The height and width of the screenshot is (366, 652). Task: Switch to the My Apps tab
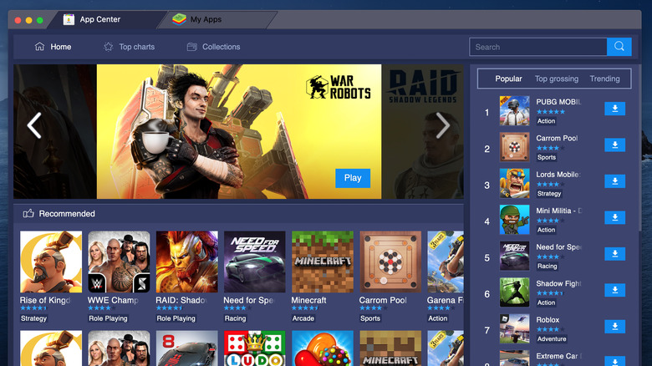216,19
